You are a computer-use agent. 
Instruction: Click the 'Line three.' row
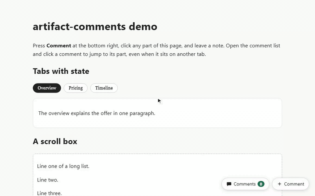point(49,193)
